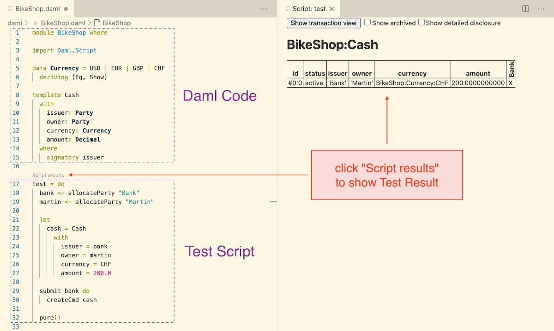
Task: Click 'signatory issuer' code line
Action: click(75, 157)
